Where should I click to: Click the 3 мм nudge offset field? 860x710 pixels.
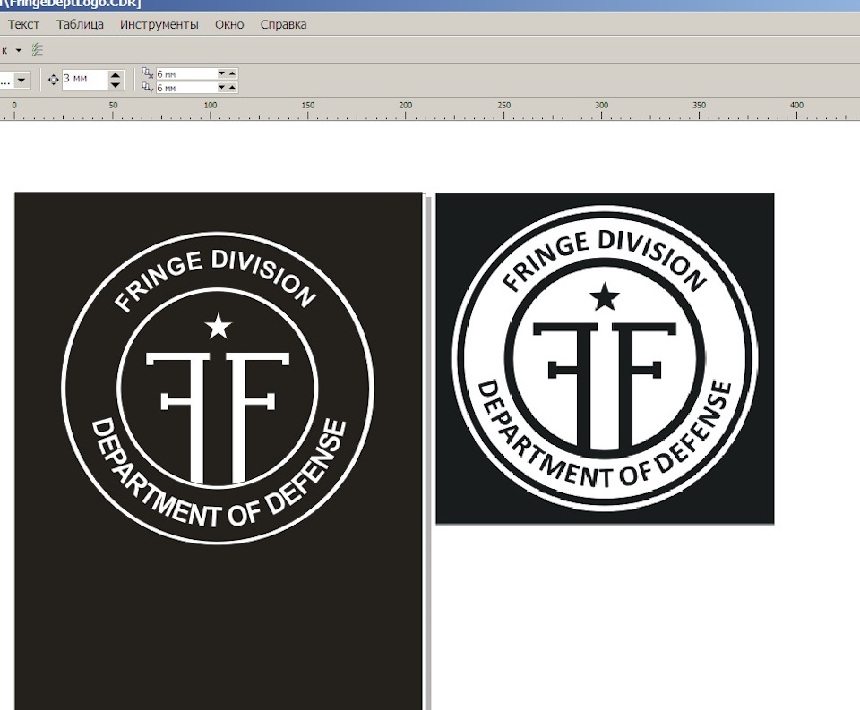tap(83, 80)
